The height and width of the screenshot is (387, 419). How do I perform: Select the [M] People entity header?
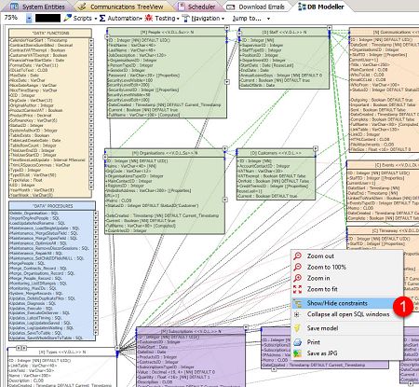pyautogui.click(x=167, y=32)
